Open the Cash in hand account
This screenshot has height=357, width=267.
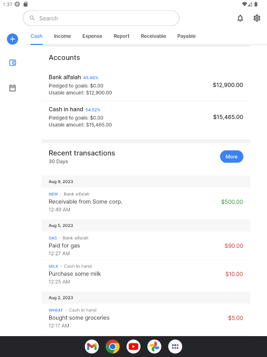[146, 117]
